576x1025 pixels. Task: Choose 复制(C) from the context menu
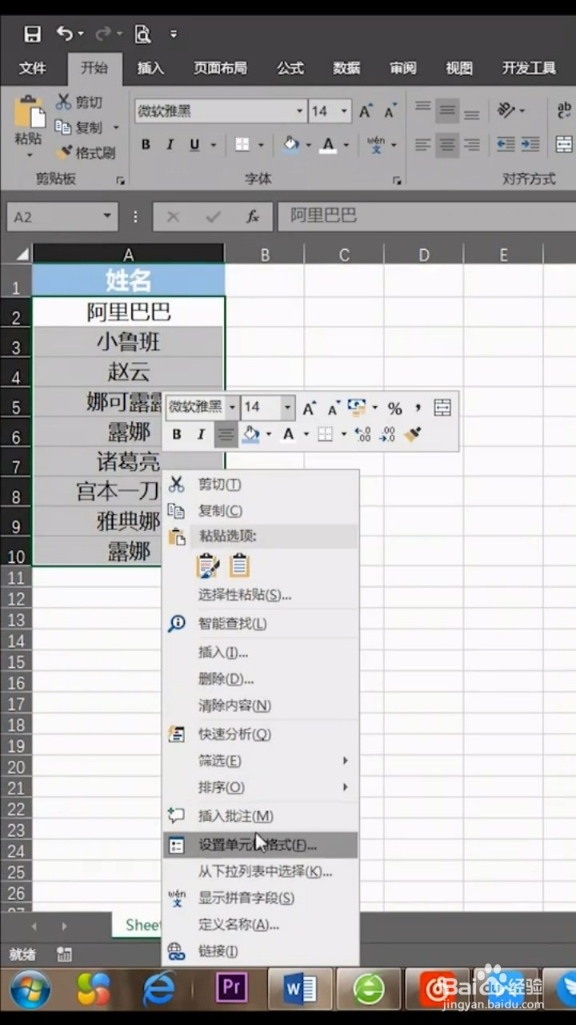tap(261, 511)
